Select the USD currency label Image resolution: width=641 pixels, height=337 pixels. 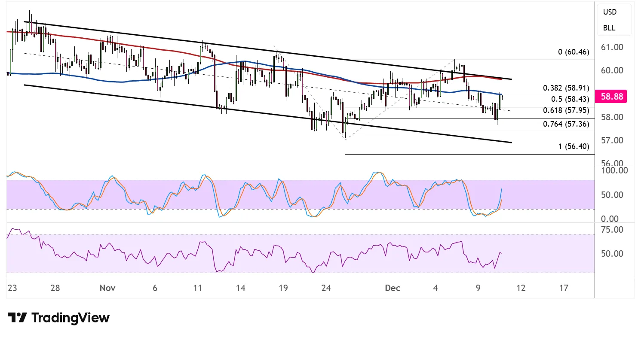[x=610, y=12]
